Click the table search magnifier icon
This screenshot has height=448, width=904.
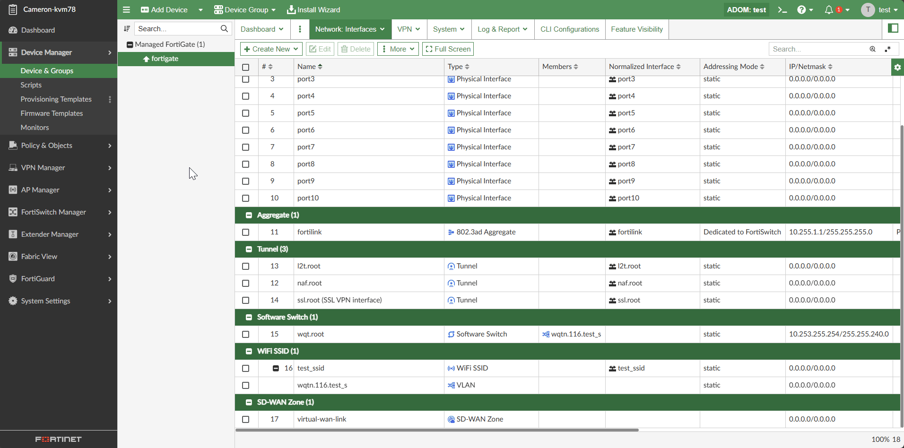[873, 49]
